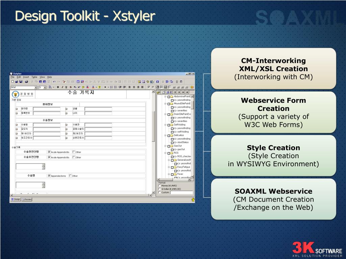346x259 pixels.
Task: Open the font size 9 dropdown
Action: click(45, 87)
